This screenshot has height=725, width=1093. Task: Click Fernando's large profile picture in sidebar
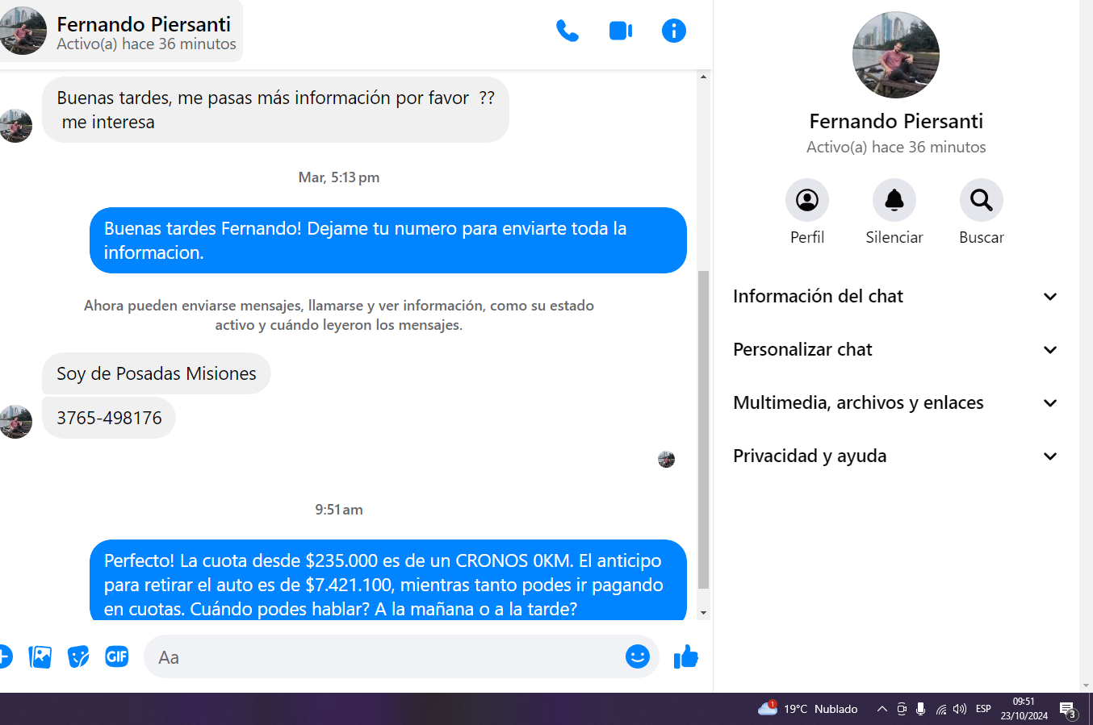[895, 55]
